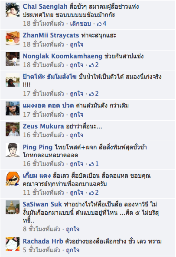View the like count on Ping Ping's comment
The width and height of the screenshot is (176, 257).
pyautogui.click(x=94, y=164)
